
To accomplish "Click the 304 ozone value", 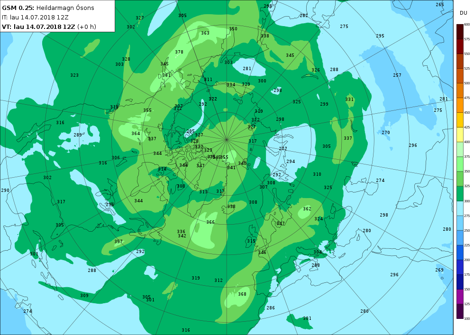I will (x=318, y=252).
